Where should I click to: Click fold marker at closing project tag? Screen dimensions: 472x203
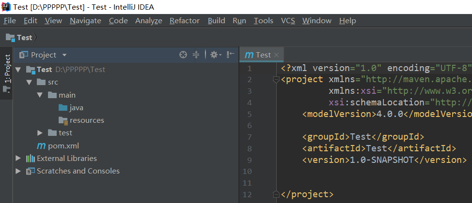tap(275, 194)
